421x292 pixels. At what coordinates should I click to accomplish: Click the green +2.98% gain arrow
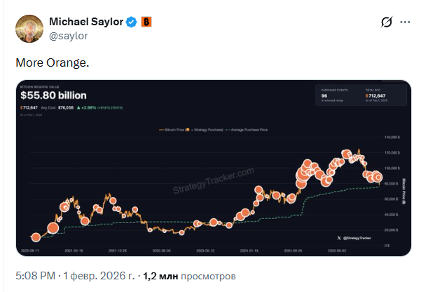coord(81,107)
